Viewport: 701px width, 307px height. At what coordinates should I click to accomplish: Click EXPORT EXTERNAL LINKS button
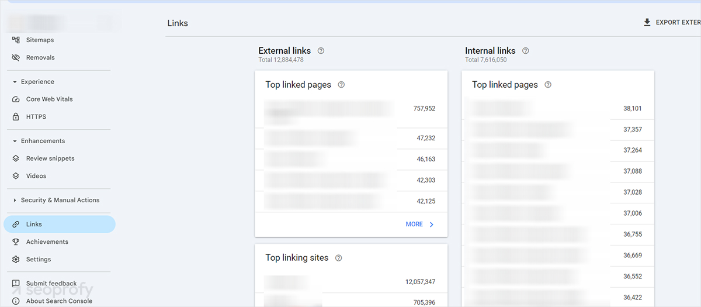click(x=672, y=22)
